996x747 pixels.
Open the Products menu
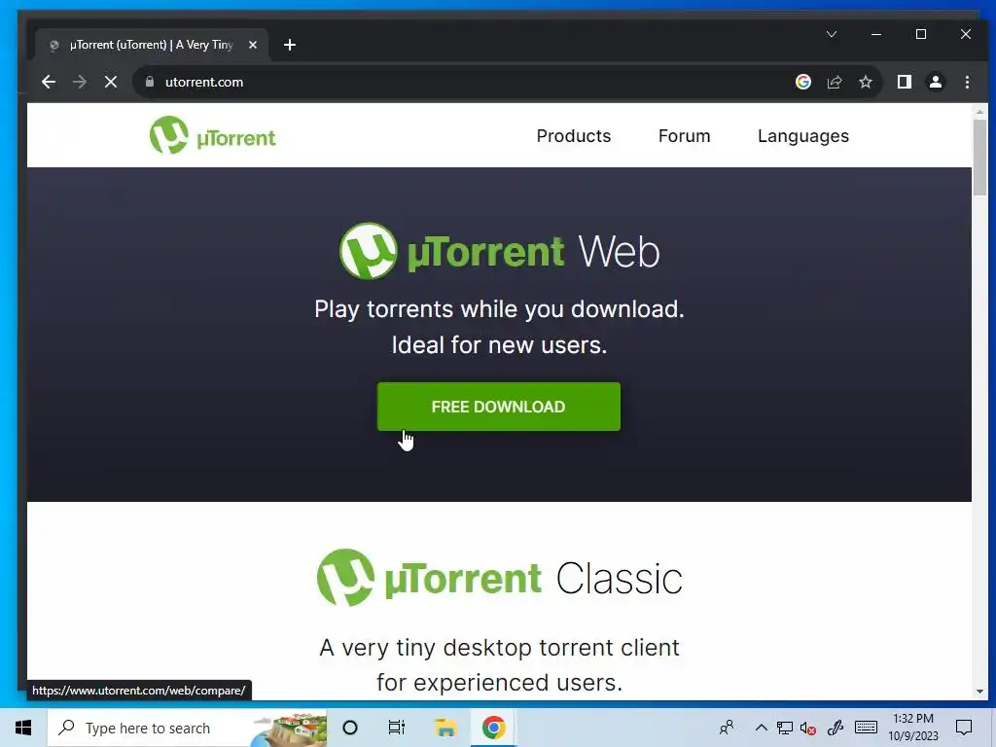[x=574, y=136]
